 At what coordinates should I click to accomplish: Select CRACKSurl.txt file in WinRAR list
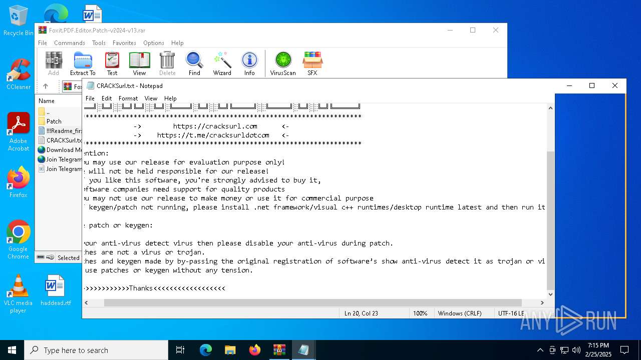tap(60, 140)
